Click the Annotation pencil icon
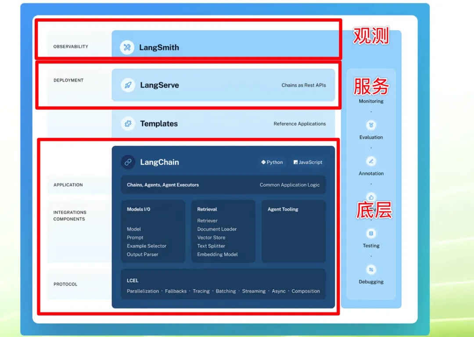Image resolution: width=474 pixels, height=337 pixels. pyautogui.click(x=371, y=161)
